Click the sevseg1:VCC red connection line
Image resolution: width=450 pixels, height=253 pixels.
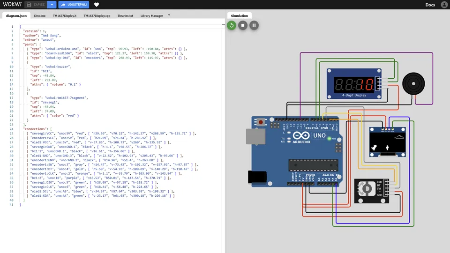pos(112,134)
